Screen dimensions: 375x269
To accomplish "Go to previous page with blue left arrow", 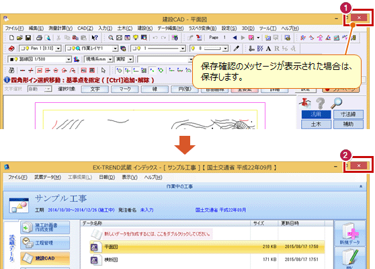I will coord(235,38).
